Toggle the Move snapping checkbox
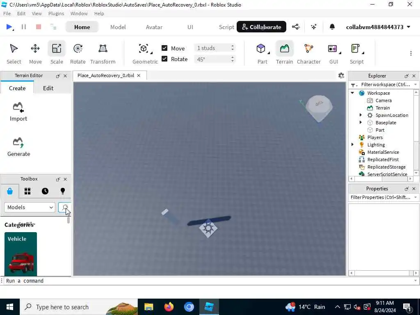 click(x=164, y=48)
